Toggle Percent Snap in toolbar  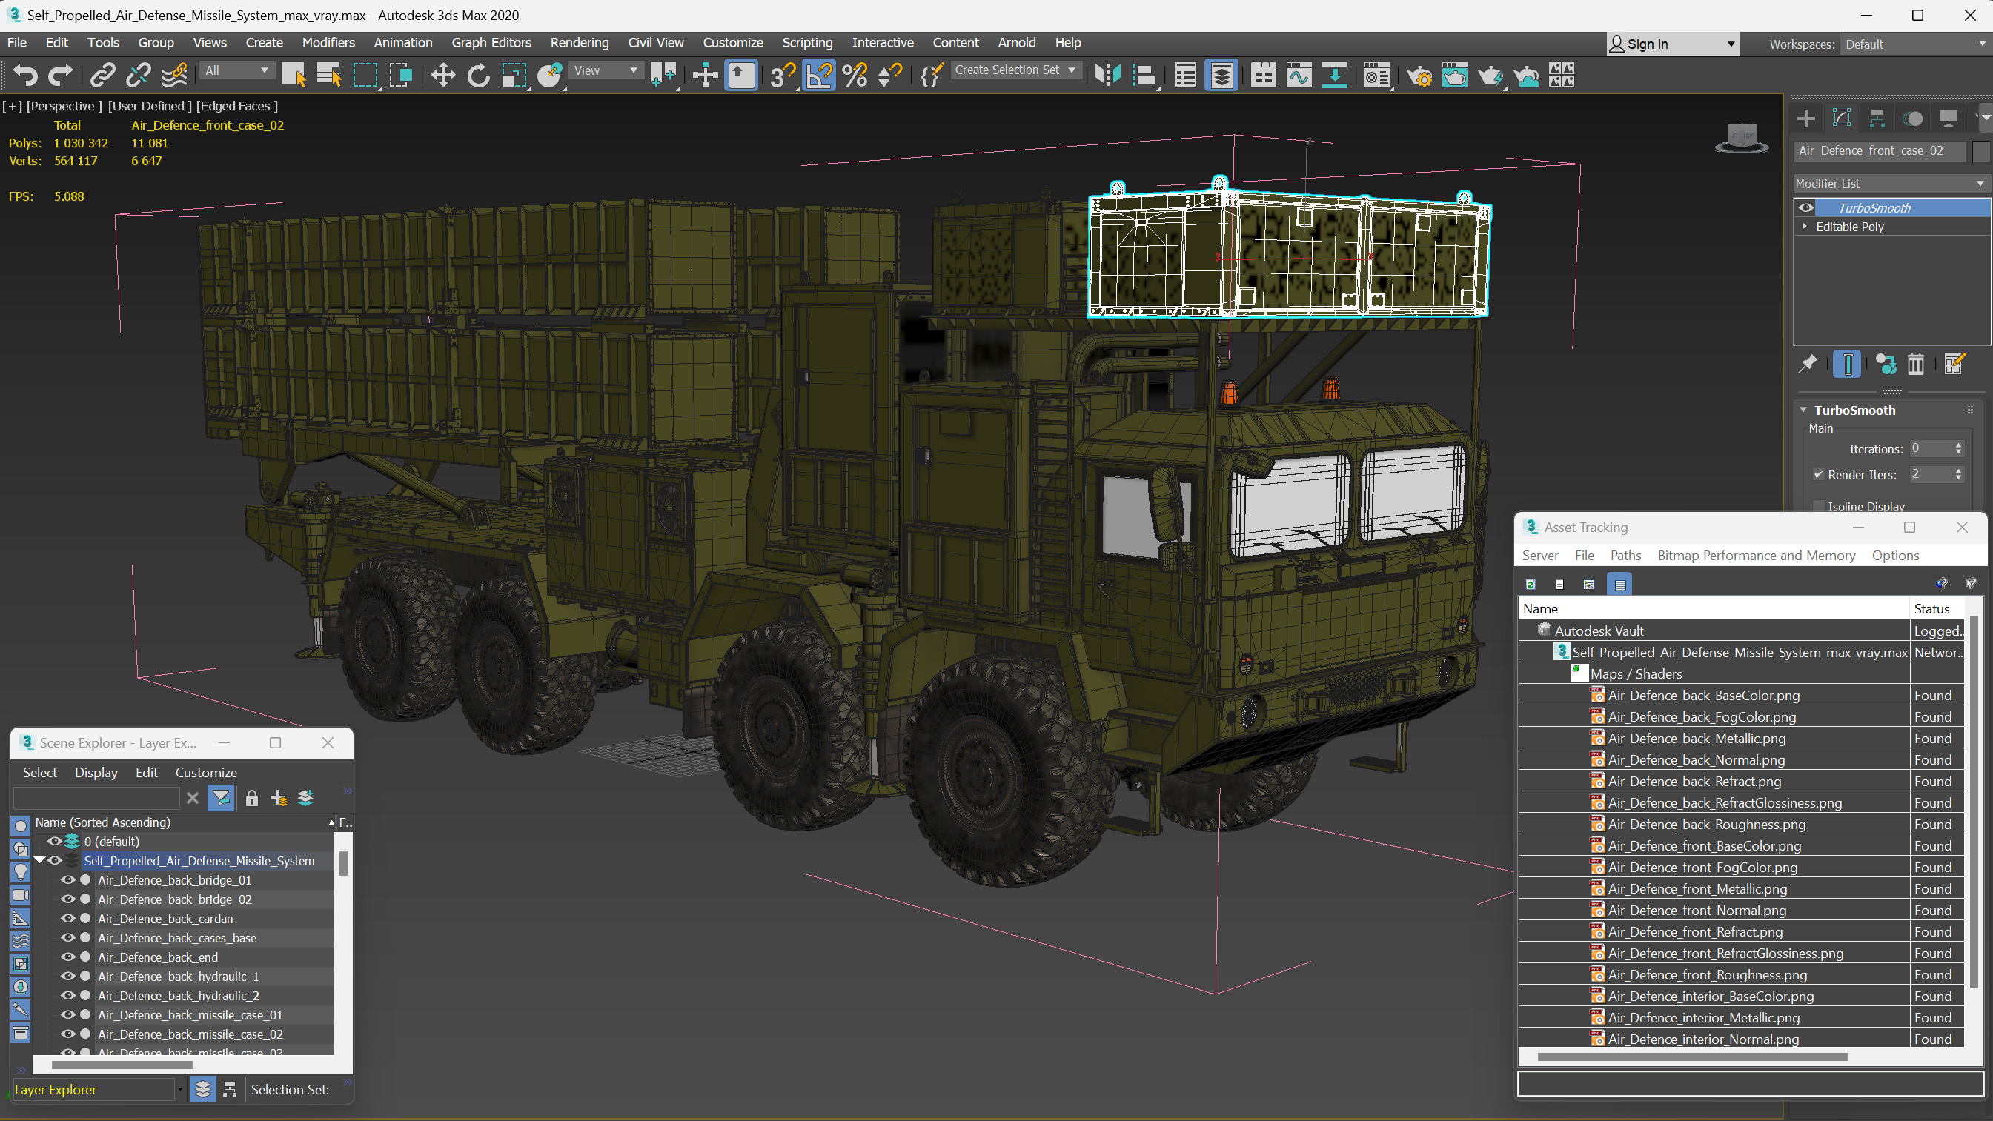pos(855,75)
